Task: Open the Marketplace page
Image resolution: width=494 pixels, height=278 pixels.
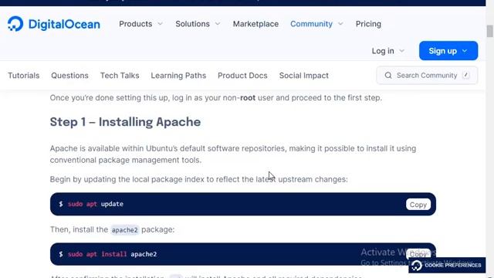Action: (255, 24)
